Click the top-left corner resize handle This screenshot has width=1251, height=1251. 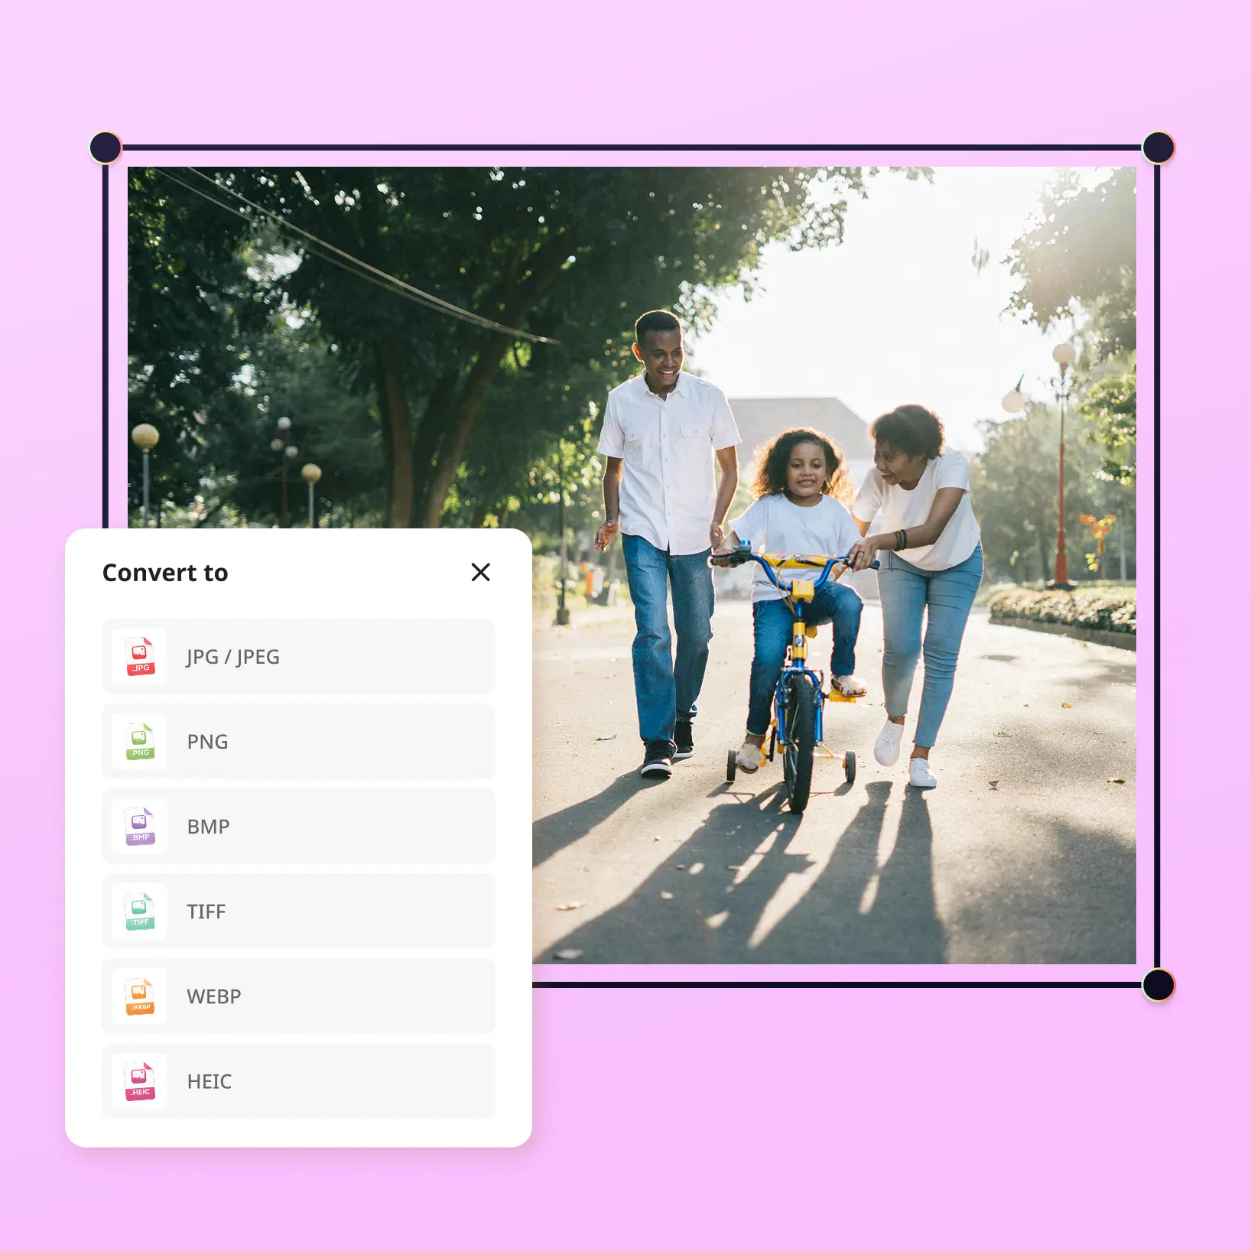point(106,148)
